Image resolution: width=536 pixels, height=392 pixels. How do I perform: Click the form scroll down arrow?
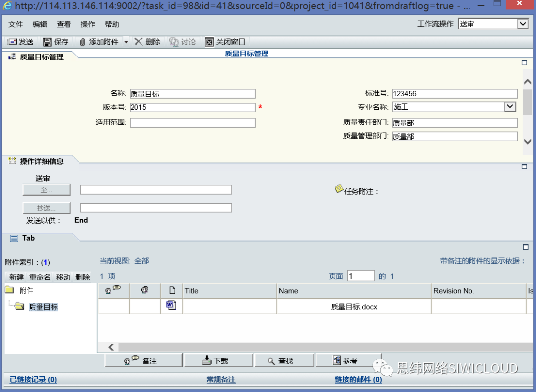click(x=528, y=141)
